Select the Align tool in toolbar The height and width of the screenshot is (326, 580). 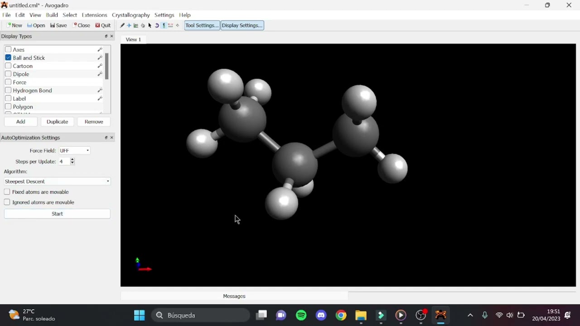point(178,25)
